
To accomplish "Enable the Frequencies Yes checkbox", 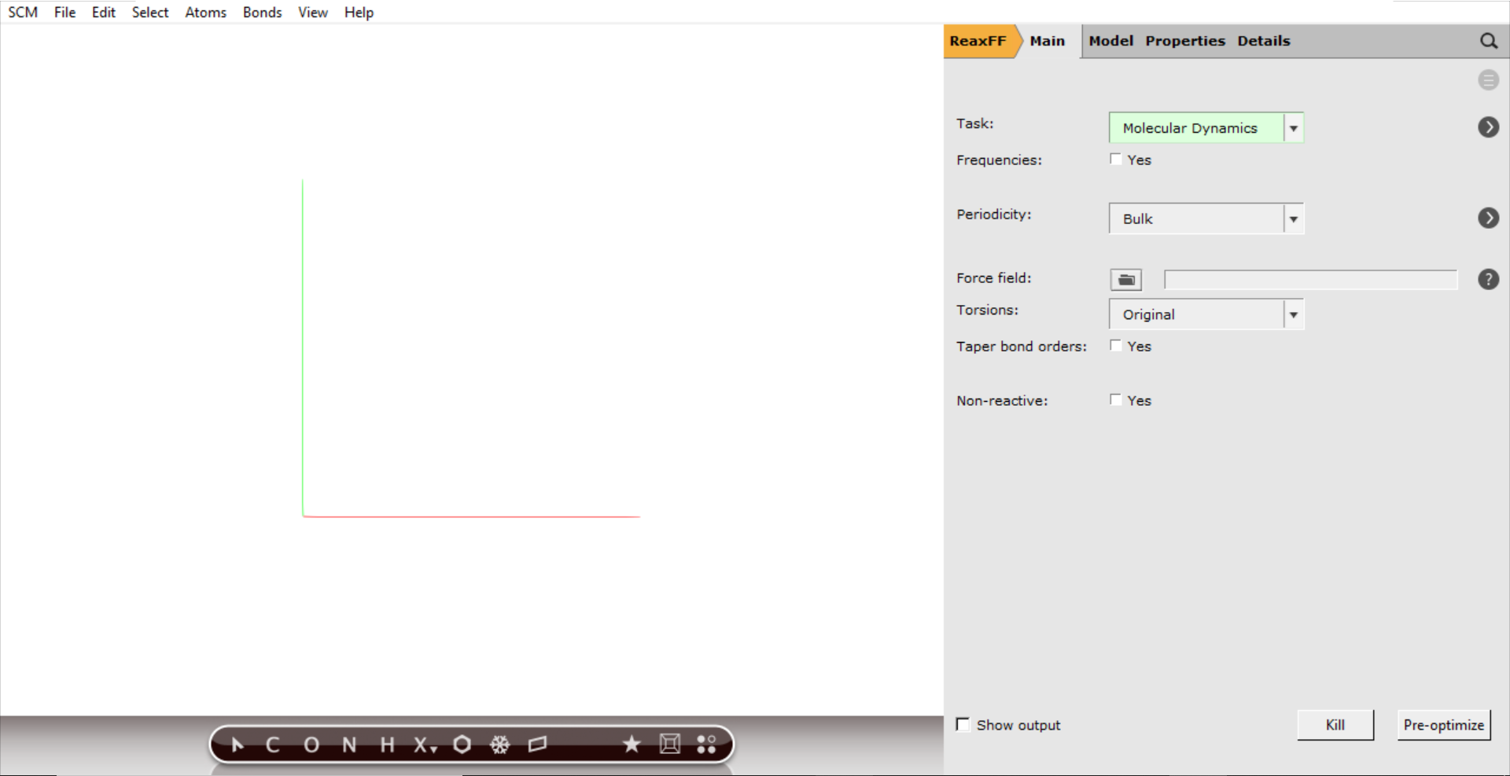I will tap(1115, 159).
